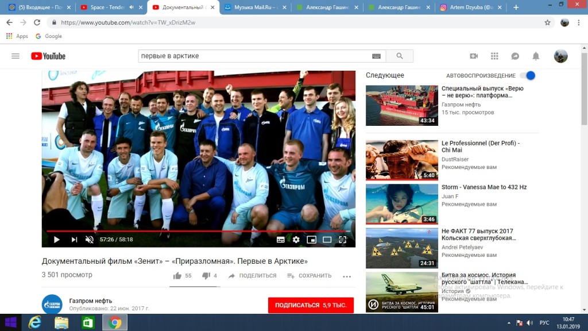Open the player settings gear

[296, 240]
